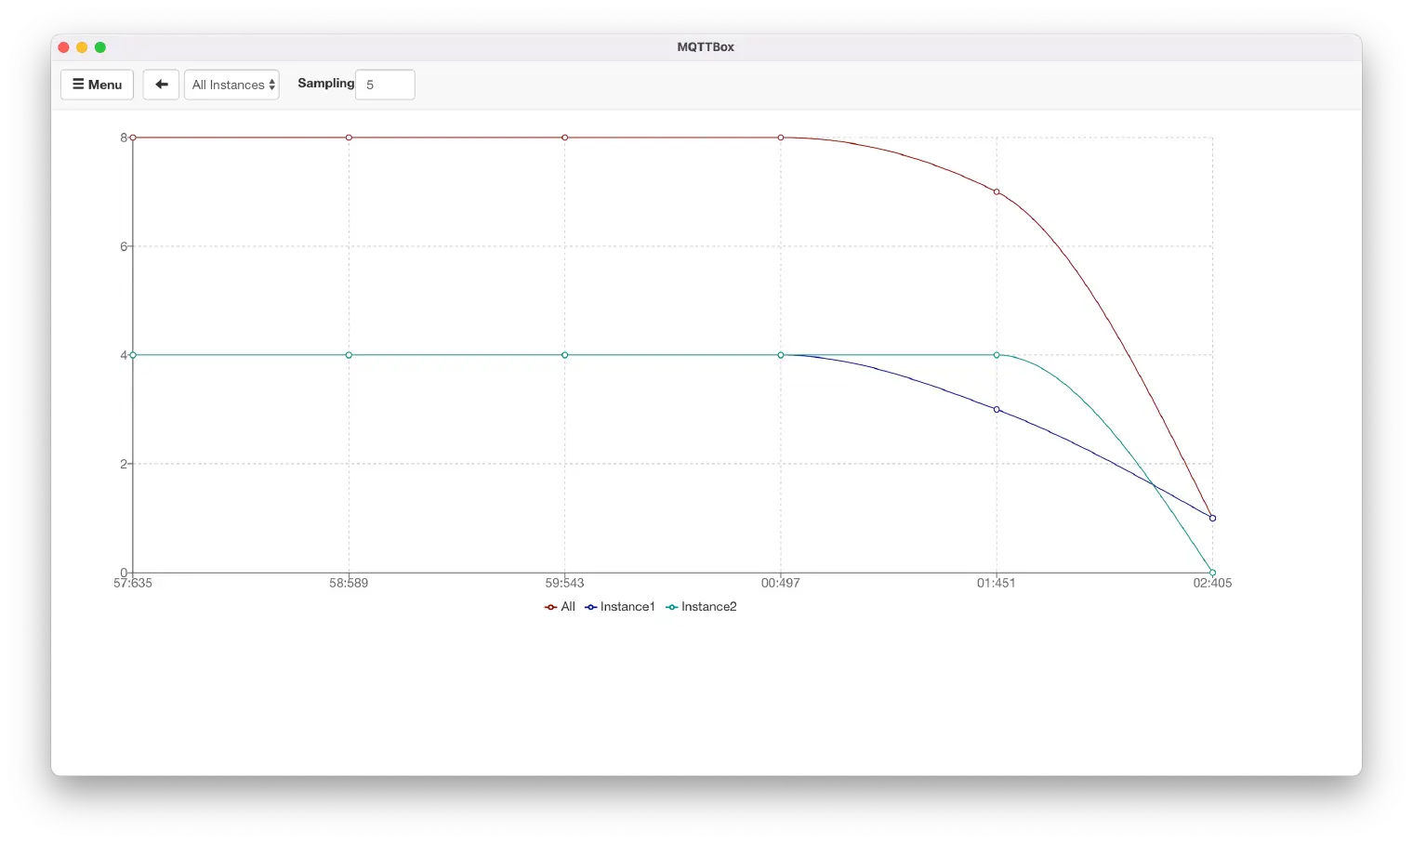Viewport: 1413px width, 843px height.
Task: Click the back arrow button
Action: point(161,85)
